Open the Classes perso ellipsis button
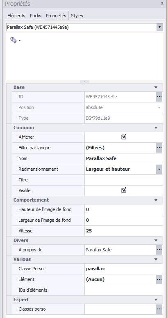 (x=159, y=309)
